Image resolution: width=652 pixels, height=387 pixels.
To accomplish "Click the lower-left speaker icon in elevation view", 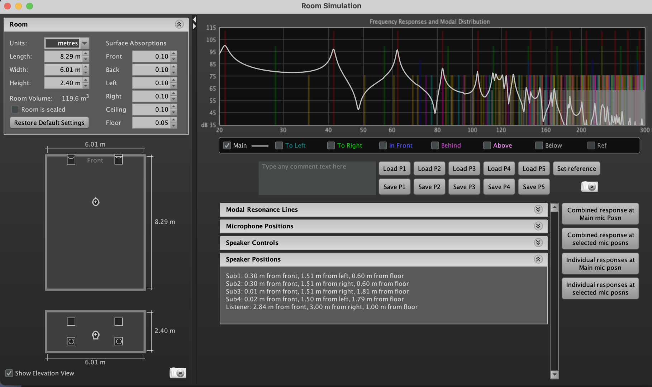I will tap(71, 341).
